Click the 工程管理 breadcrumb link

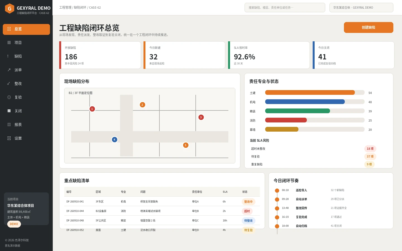tap(65, 8)
